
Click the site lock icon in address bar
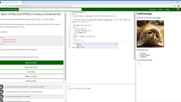[x=10, y=6]
